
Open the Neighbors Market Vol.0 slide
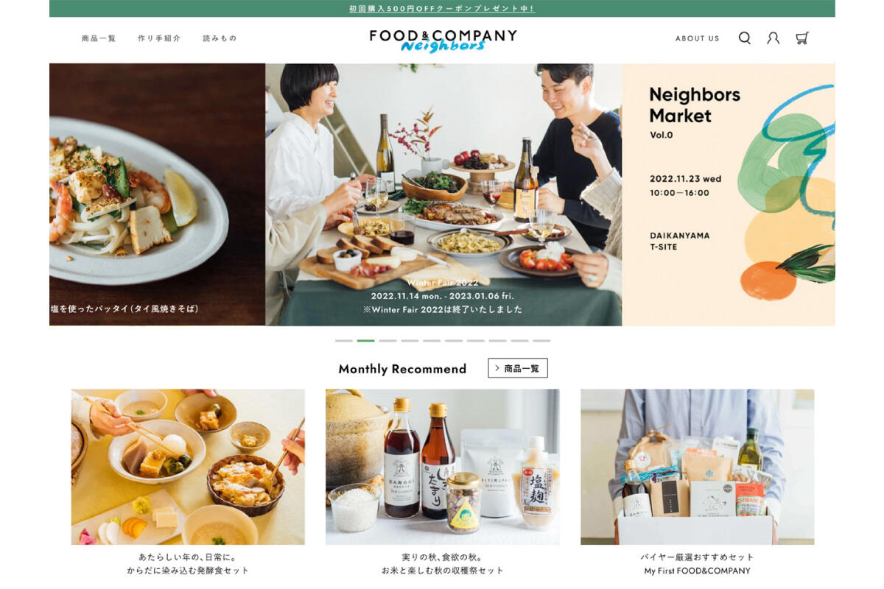pos(729,194)
